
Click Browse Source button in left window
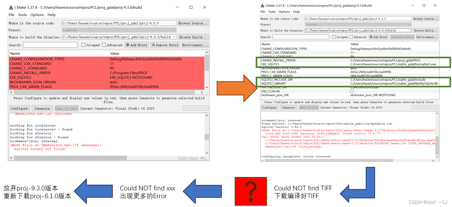193,23
